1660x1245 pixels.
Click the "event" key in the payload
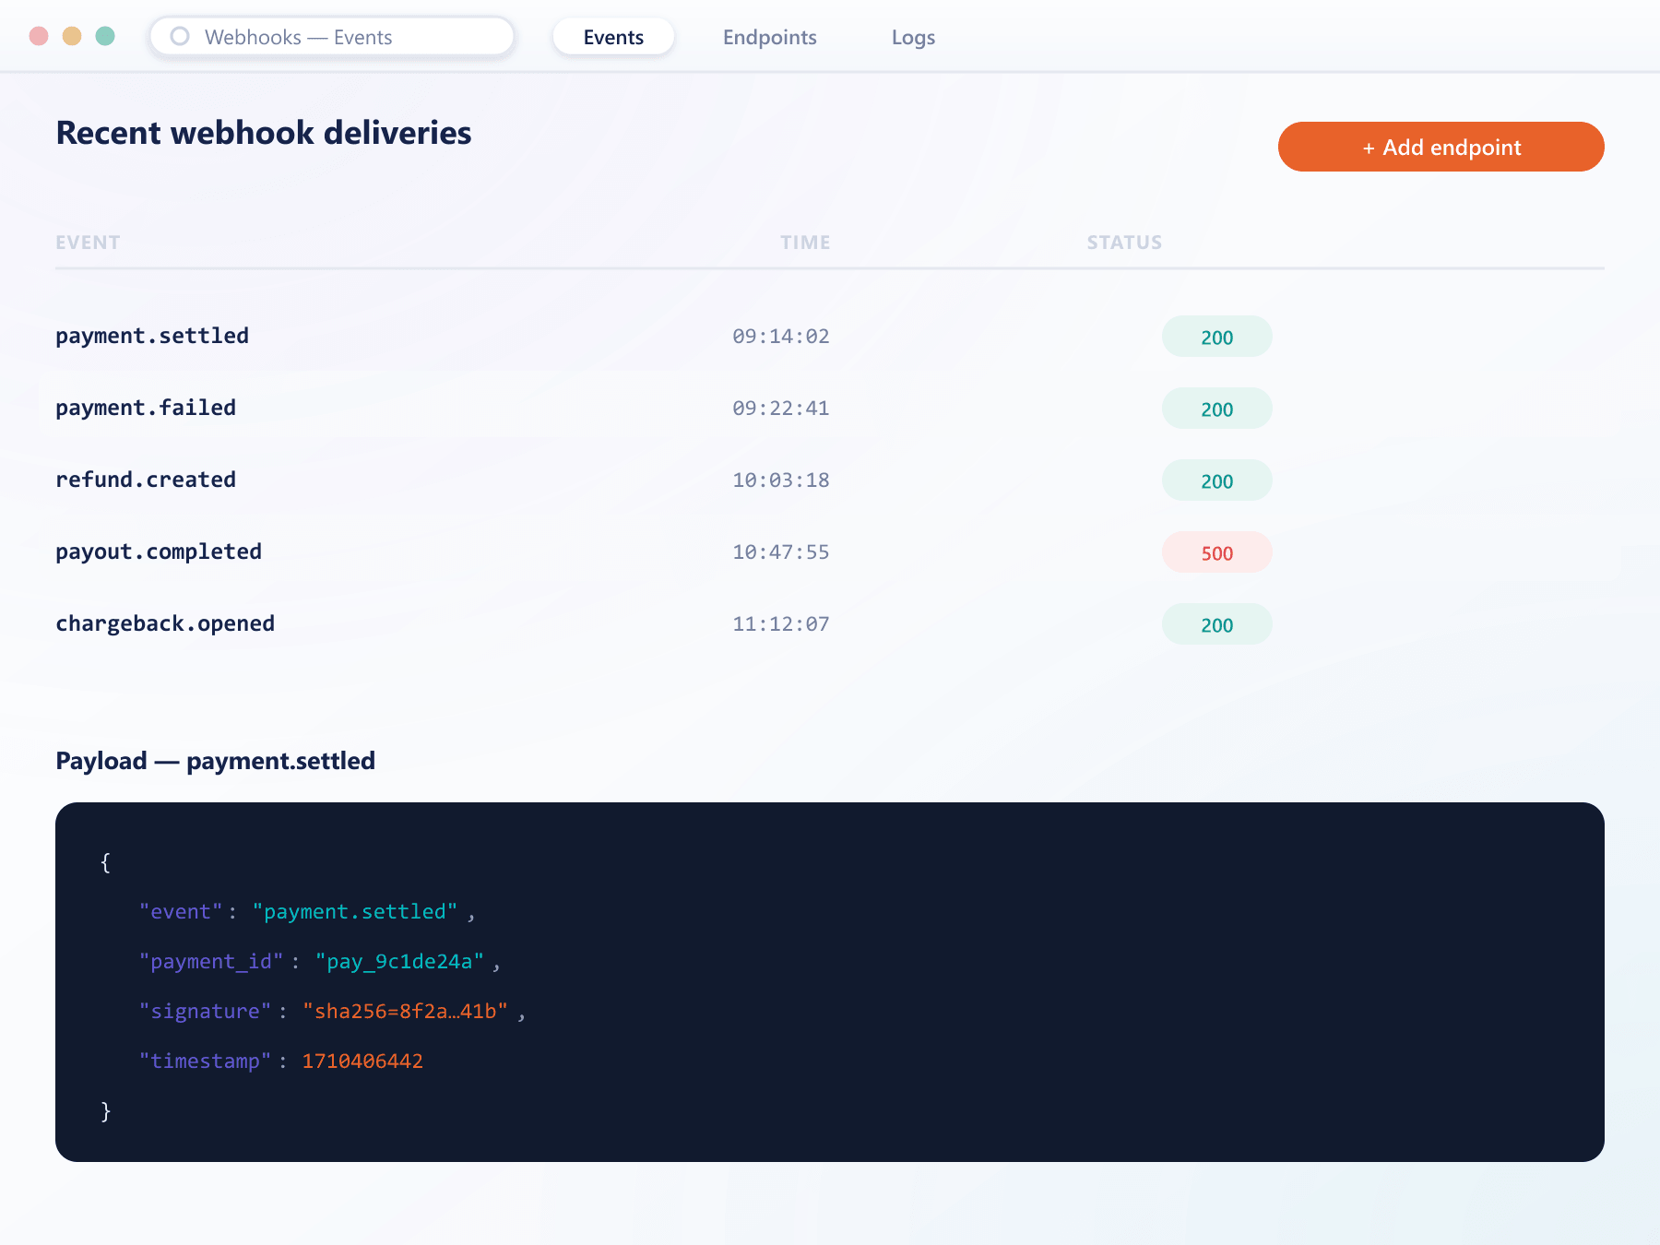[181, 911]
